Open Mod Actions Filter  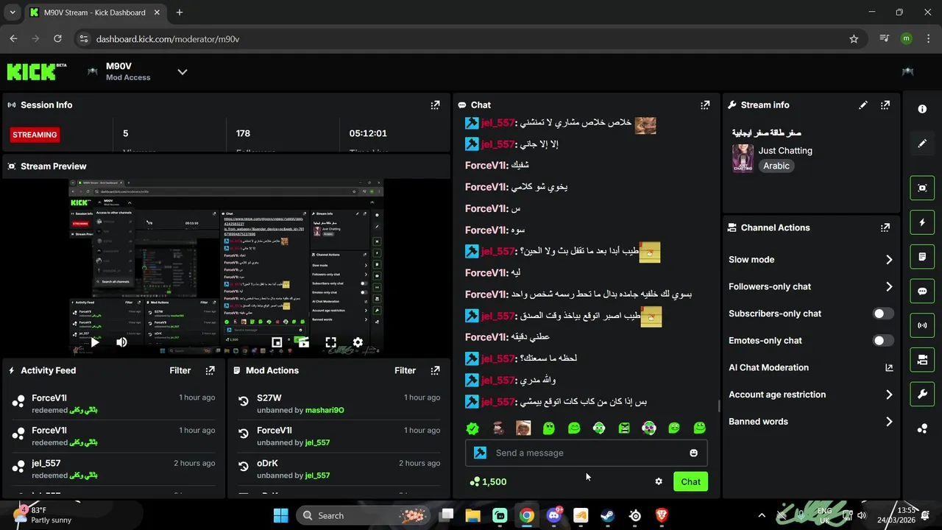click(x=405, y=371)
